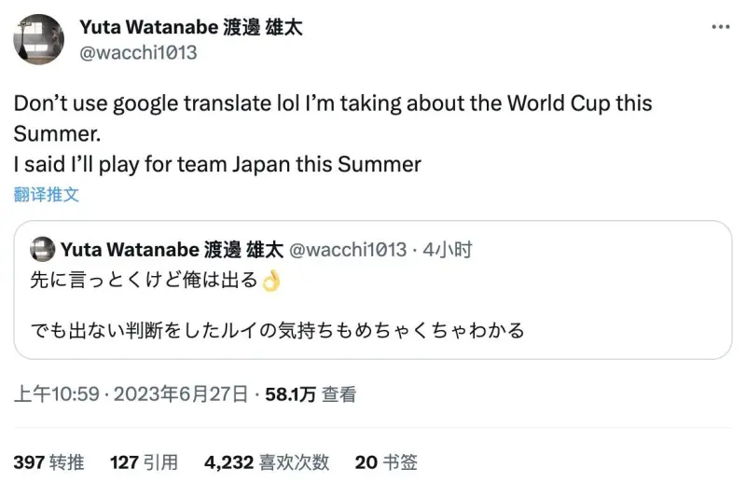Click the quoted tweet's @wacchi1013 handle

click(x=349, y=250)
